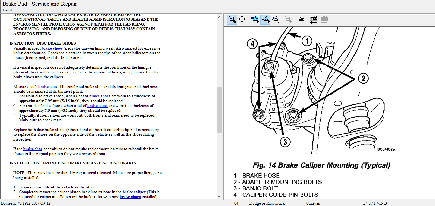
Task: Click legend line '3 - BANJO BOLT'
Action: pos(256,188)
